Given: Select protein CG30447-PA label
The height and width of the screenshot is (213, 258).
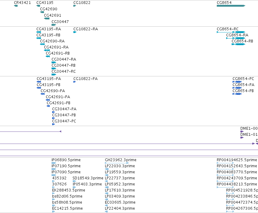Looking at the screenshot, I should coord(64,109).
